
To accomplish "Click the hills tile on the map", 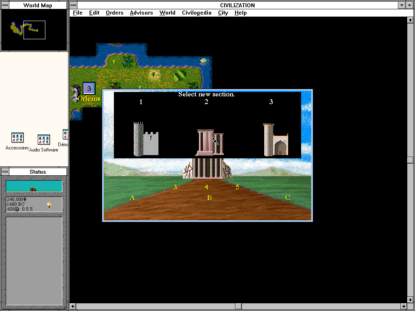I will pyautogui.click(x=180, y=75).
